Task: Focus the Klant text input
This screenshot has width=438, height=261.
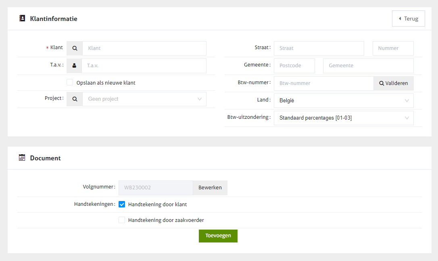Action: coord(144,48)
